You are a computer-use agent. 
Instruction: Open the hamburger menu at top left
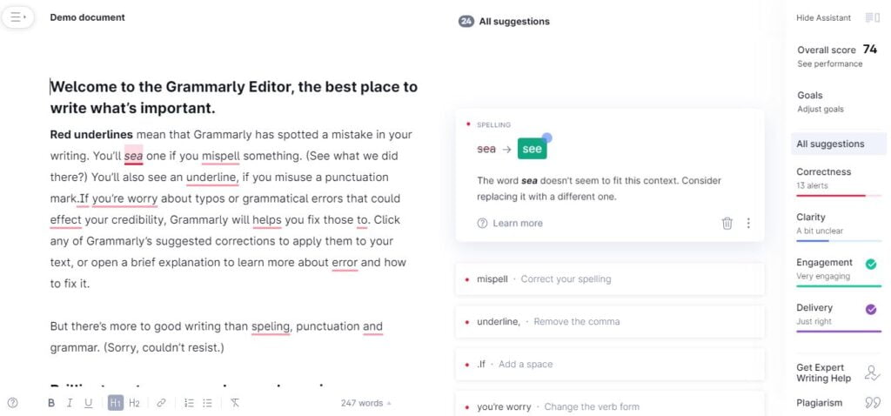click(x=18, y=17)
